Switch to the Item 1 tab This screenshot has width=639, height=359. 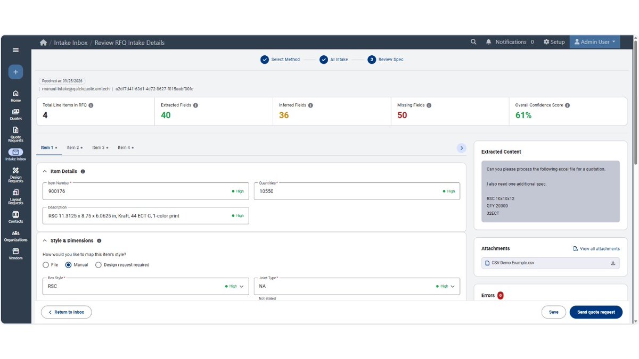(x=49, y=148)
